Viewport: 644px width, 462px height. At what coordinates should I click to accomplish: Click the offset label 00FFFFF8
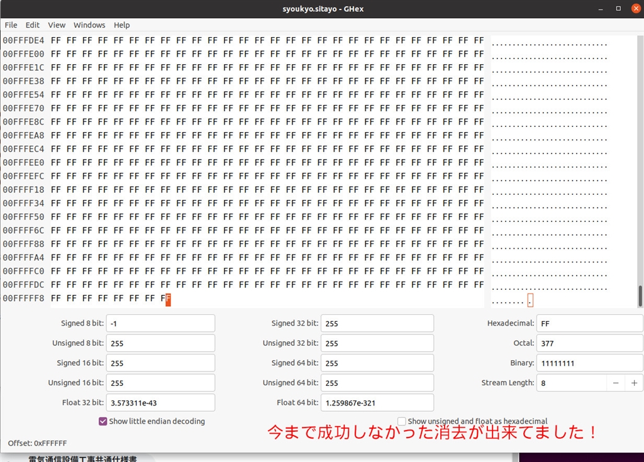click(x=23, y=298)
